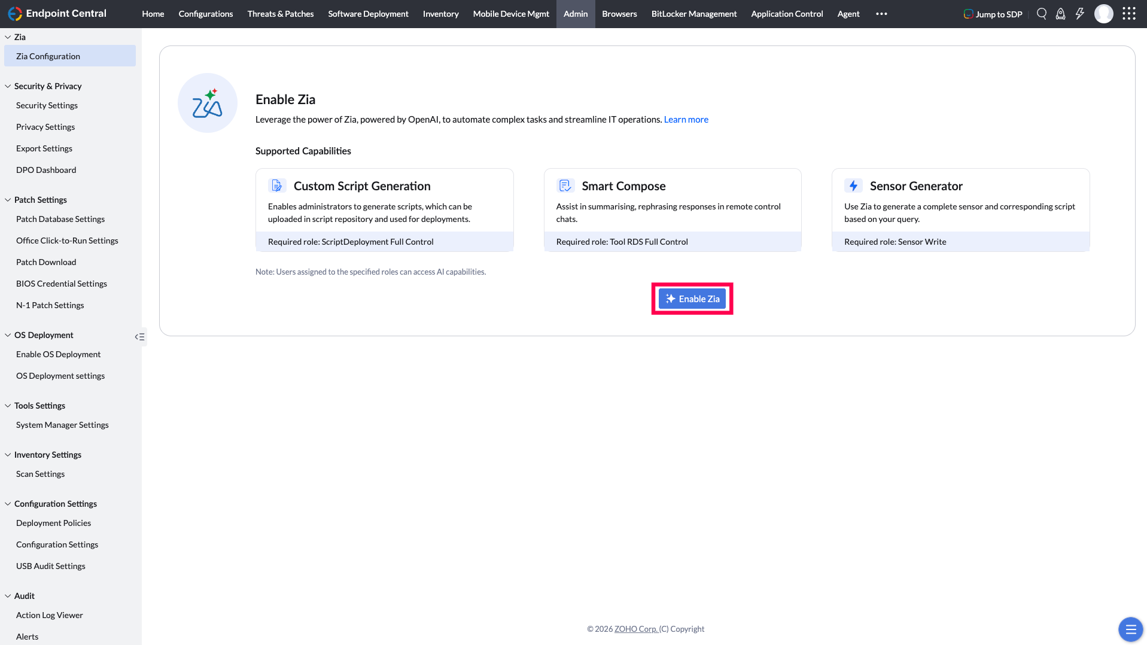Open the Browsers tab
The width and height of the screenshot is (1147, 645).
tap(619, 14)
